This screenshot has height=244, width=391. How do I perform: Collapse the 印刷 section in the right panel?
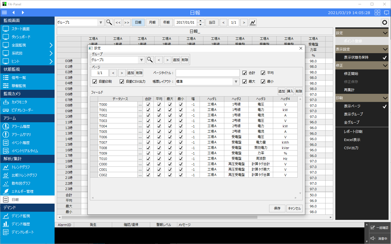[x=385, y=98]
